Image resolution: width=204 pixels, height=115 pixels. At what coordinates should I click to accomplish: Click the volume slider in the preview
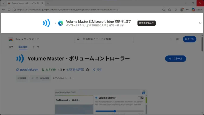click(x=120, y=111)
